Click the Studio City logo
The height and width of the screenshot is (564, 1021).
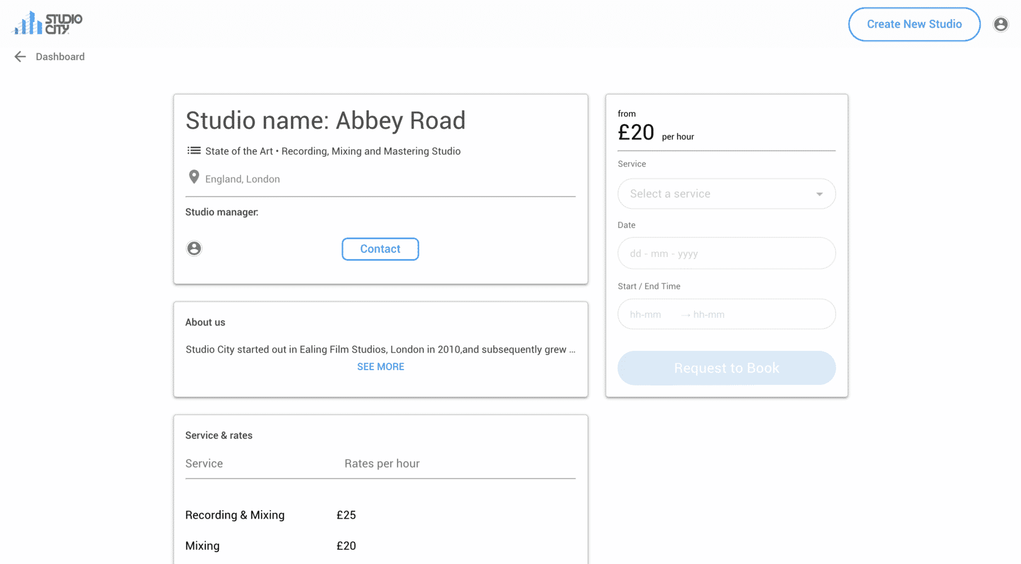tap(48, 23)
